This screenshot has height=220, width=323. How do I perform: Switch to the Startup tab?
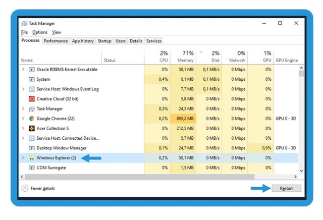coord(104,41)
